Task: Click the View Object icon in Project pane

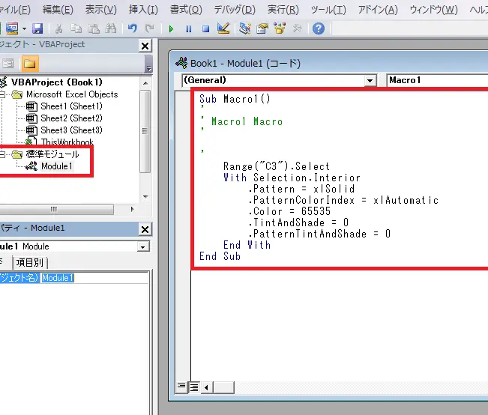Action: pyautogui.click(x=8, y=64)
